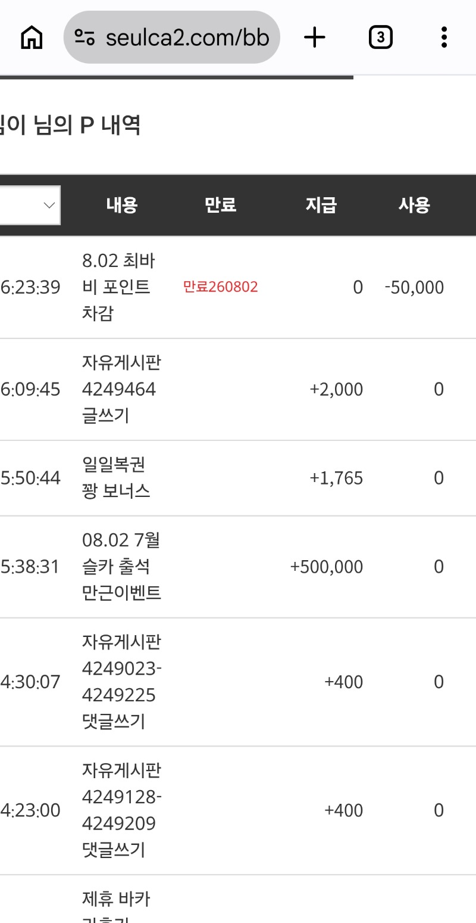Viewport: 476px width, 923px height.
Task: Click the seulca2.com address bar
Action: pos(171,38)
